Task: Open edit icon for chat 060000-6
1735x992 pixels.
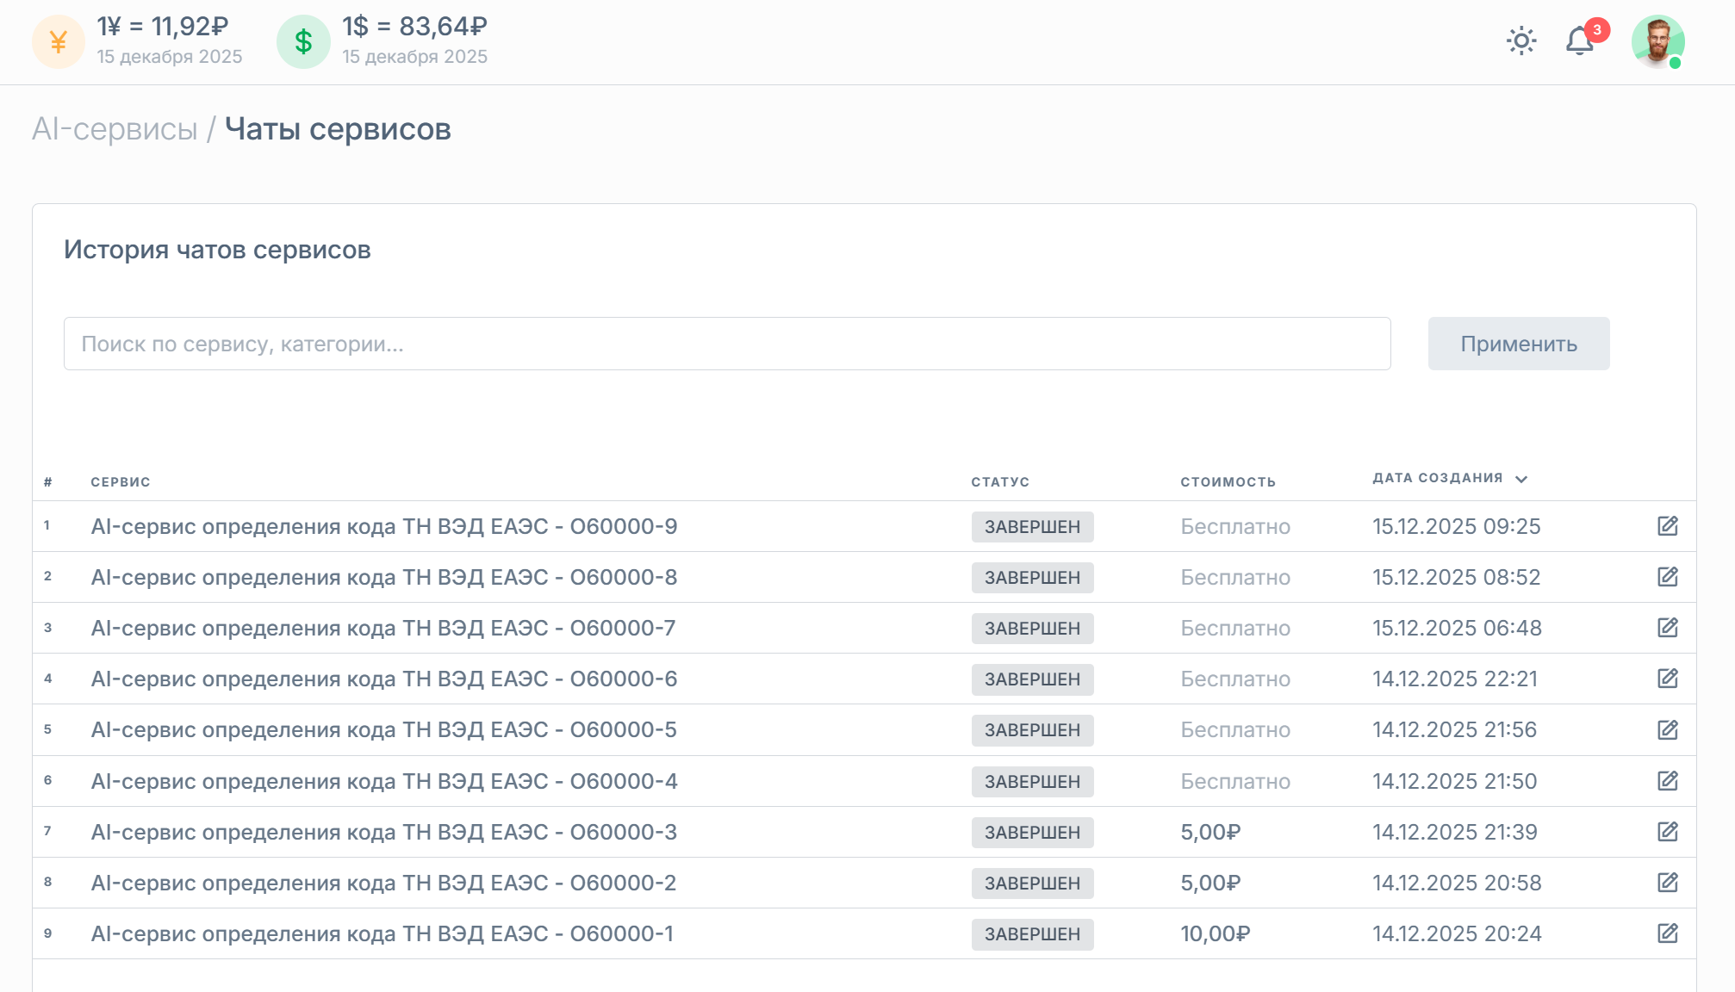Action: [1667, 679]
